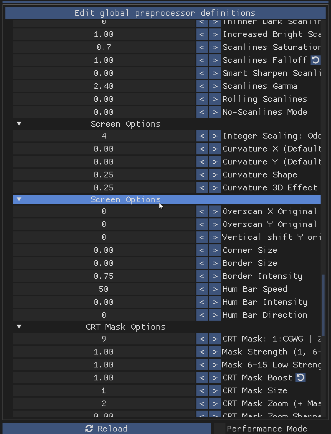Image resolution: width=331 pixels, height=434 pixels.
Task: Increase Rolling Scanlines using the right arrow
Action: pos(215,99)
